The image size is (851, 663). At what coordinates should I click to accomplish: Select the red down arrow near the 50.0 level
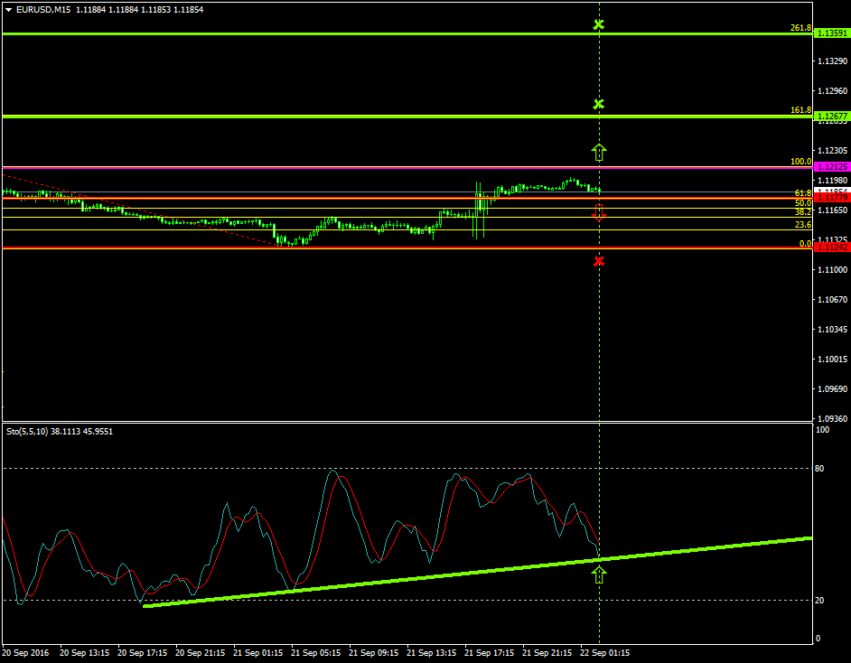pyautogui.click(x=598, y=213)
